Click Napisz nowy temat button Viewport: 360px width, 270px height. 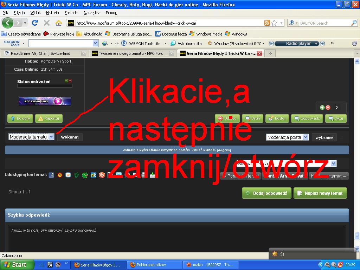pos(320,193)
